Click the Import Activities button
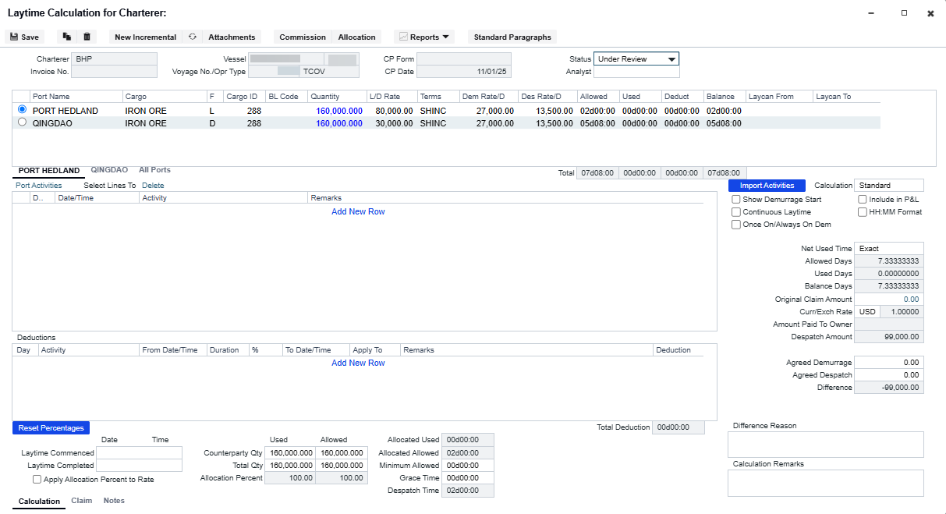The image size is (946, 514). [767, 186]
